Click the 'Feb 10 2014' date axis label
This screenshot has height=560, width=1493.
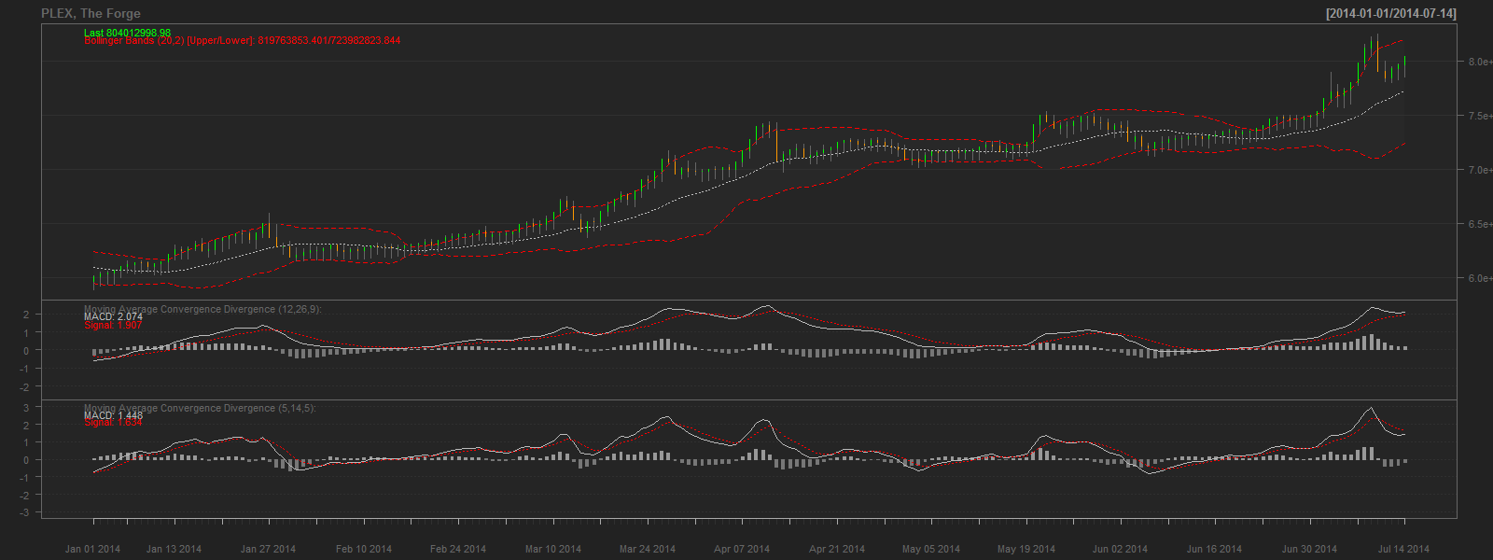pos(364,549)
